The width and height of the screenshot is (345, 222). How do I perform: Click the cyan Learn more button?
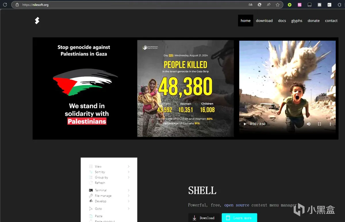point(239,218)
